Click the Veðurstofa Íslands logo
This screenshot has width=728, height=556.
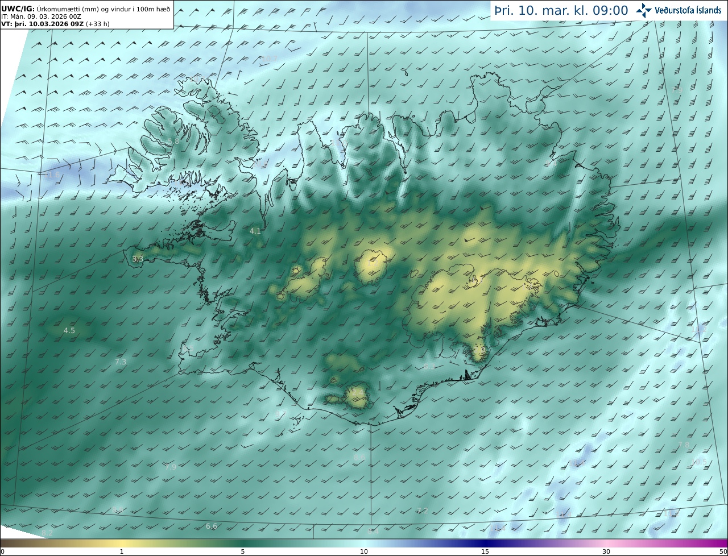coord(679,10)
